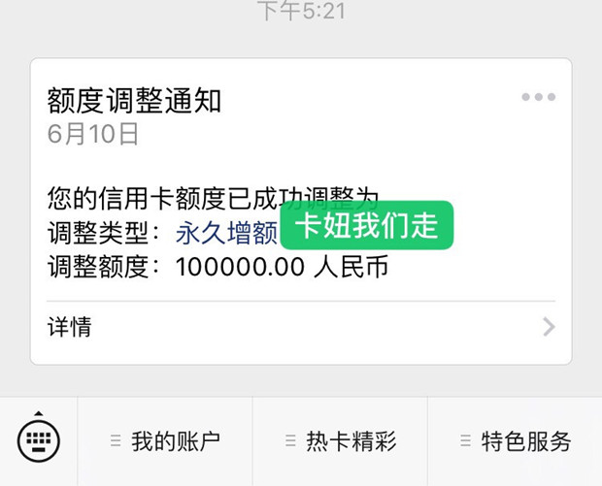Screen dimensions: 602x486
Task: Open the three-dot more options menu
Action: 538,97
